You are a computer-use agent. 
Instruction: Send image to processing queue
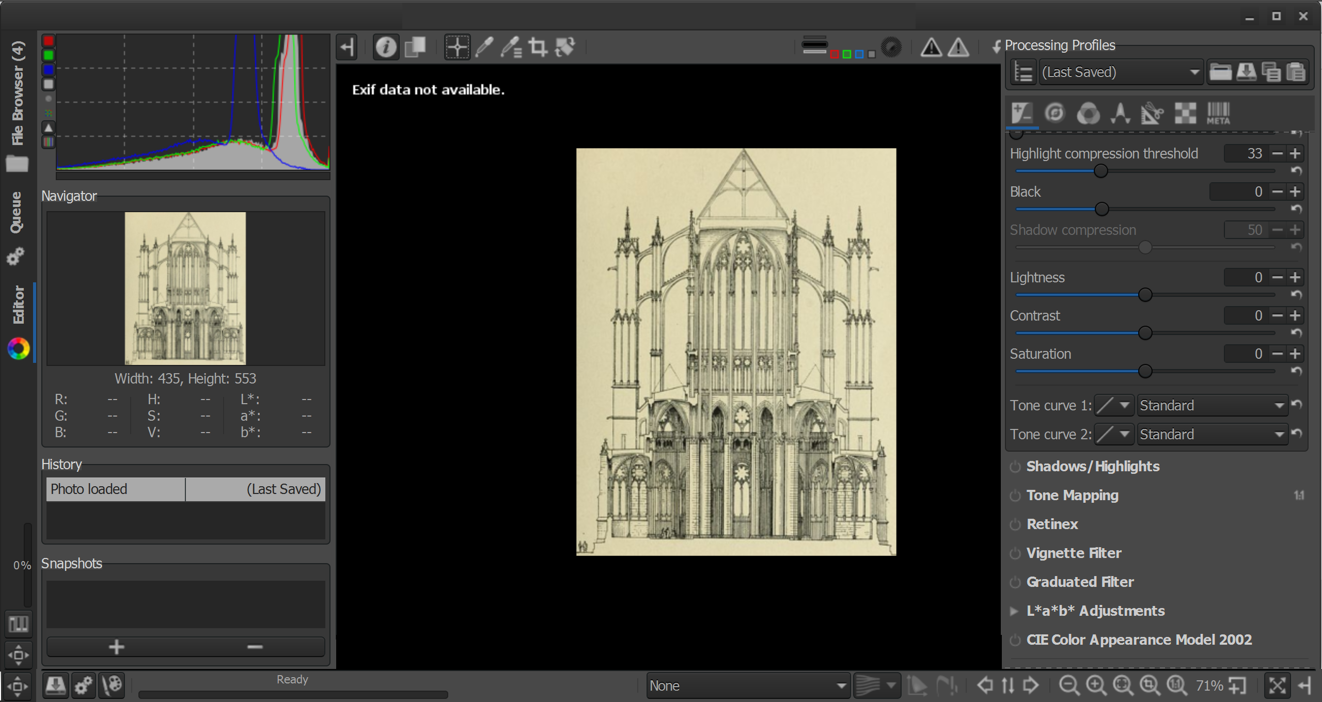pyautogui.click(x=84, y=685)
